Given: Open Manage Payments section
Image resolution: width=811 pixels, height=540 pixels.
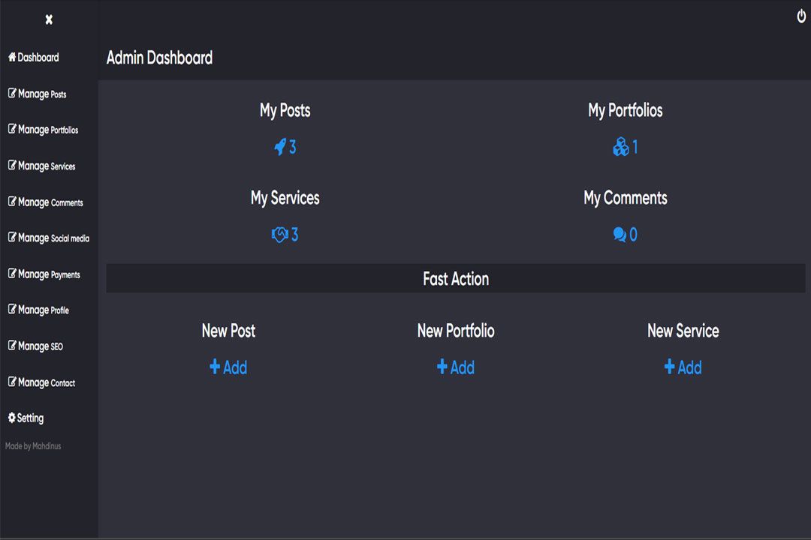Looking at the screenshot, I should (44, 274).
